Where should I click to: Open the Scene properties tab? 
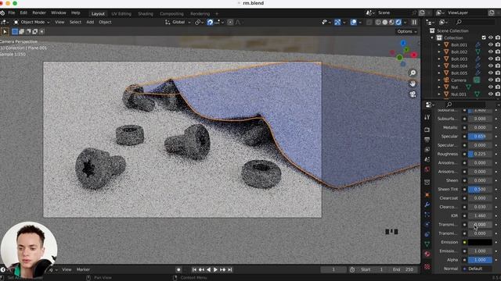[x=427, y=159]
